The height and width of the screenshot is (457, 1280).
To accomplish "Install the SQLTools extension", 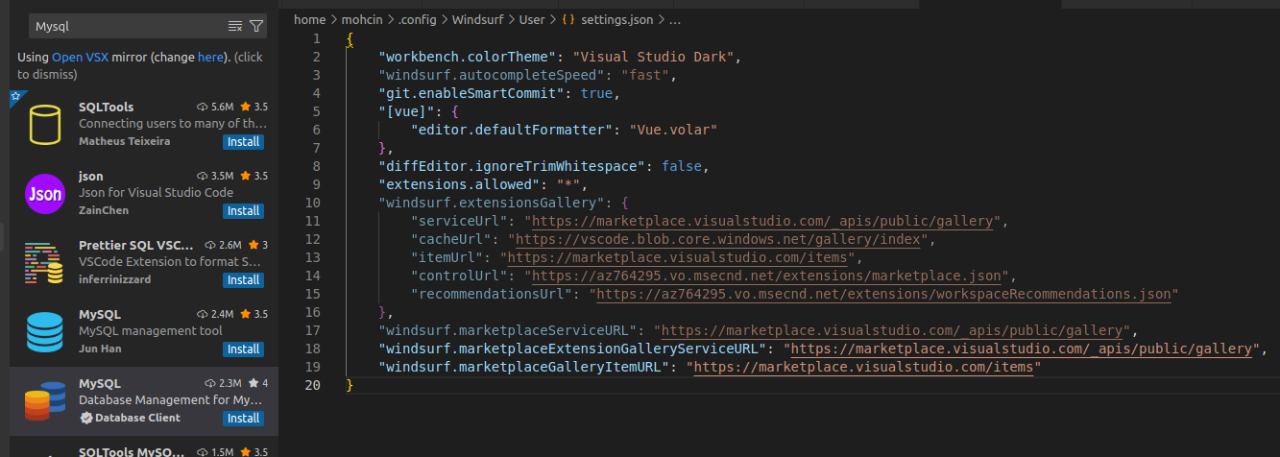I will point(244,142).
